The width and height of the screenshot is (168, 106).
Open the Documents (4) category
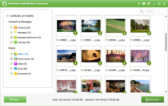click(24, 74)
